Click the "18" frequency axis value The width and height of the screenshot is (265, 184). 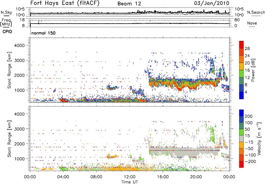[22, 20]
